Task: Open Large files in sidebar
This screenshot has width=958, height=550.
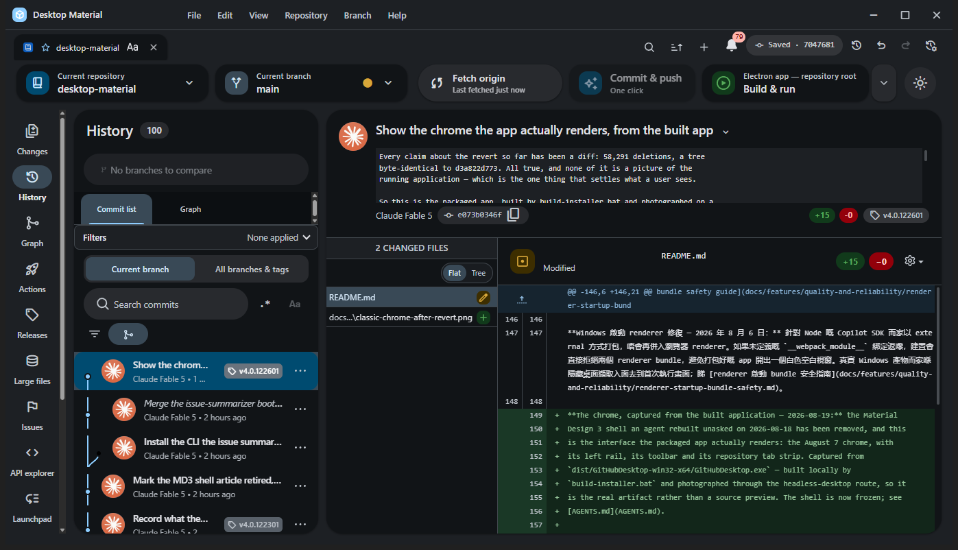Action: (x=32, y=370)
